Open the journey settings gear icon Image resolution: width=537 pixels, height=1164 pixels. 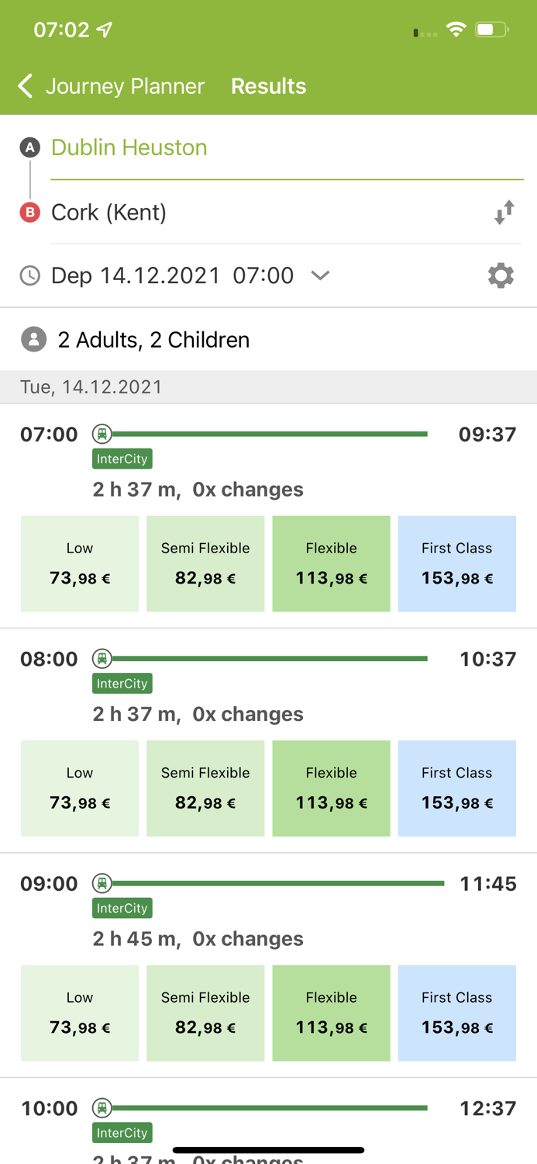click(x=501, y=275)
